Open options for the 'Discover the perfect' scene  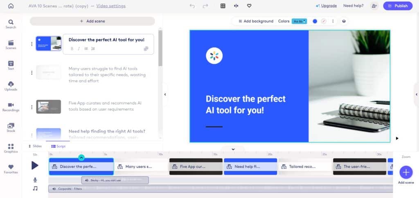coord(32,44)
